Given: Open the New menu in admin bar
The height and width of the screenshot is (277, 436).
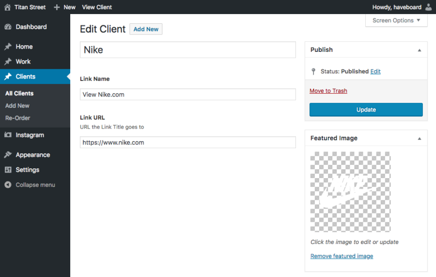Looking at the screenshot, I should [x=64, y=7].
